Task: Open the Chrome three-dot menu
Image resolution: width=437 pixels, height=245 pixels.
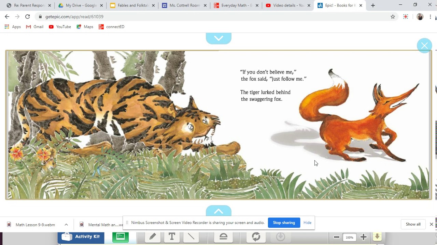Action: click(430, 16)
